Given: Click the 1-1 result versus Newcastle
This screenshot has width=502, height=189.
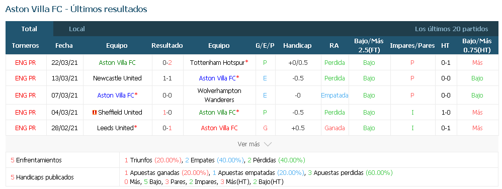Looking at the screenshot, I should point(167,78).
